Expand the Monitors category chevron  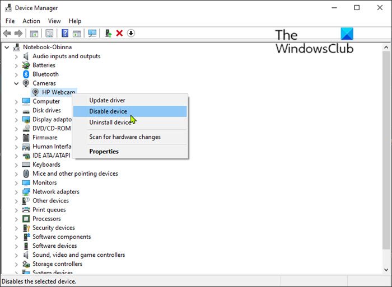tap(16, 183)
